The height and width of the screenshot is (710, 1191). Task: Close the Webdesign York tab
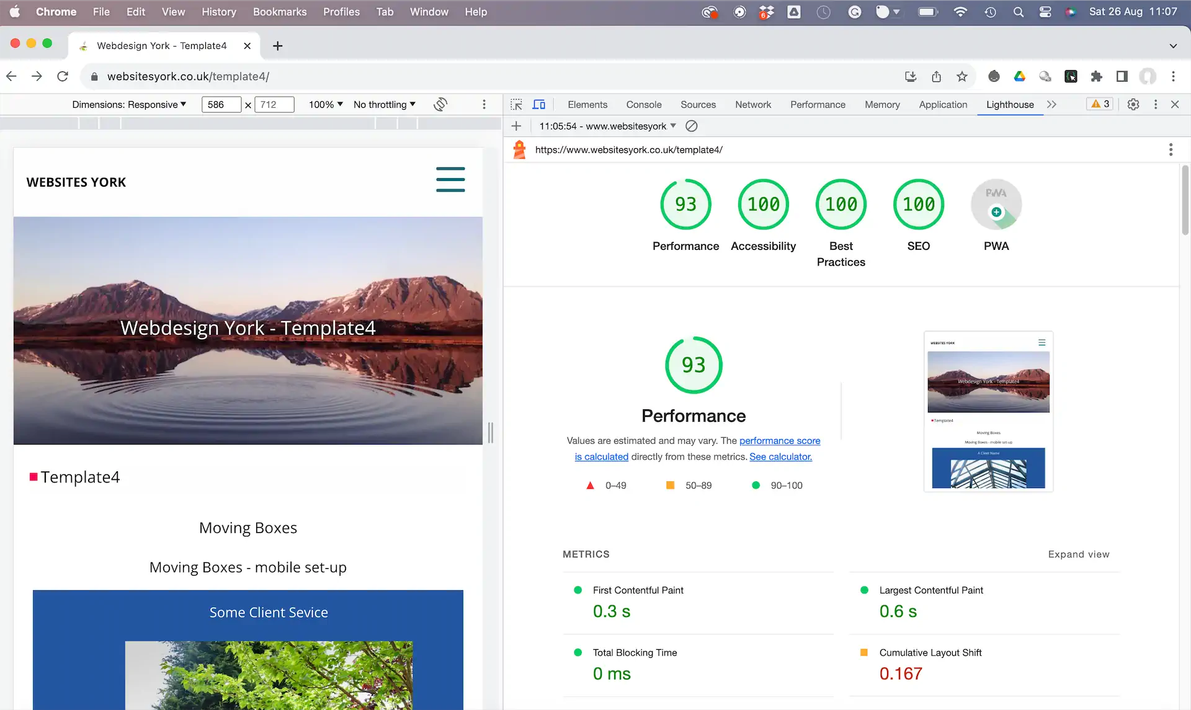coord(247,46)
